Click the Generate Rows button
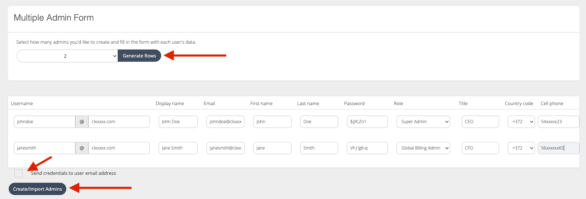Viewport: 586px width, 199px height. coord(139,56)
